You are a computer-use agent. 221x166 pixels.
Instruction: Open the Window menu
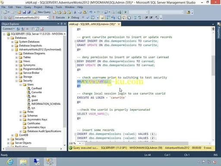pos(69,7)
